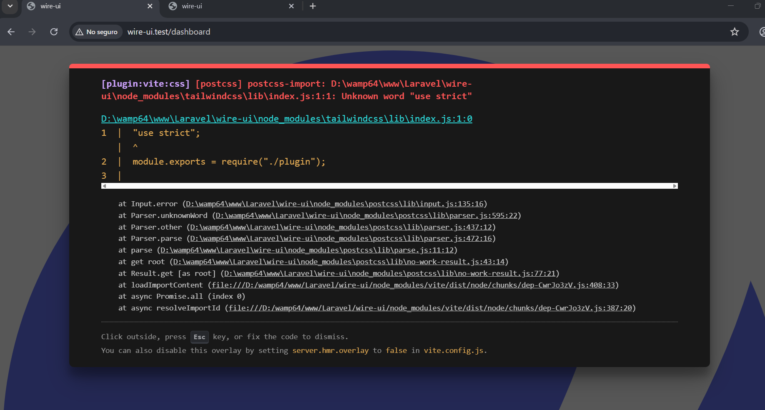Open the parser.js:595:22 stack trace link
The height and width of the screenshot is (410, 765).
point(366,215)
